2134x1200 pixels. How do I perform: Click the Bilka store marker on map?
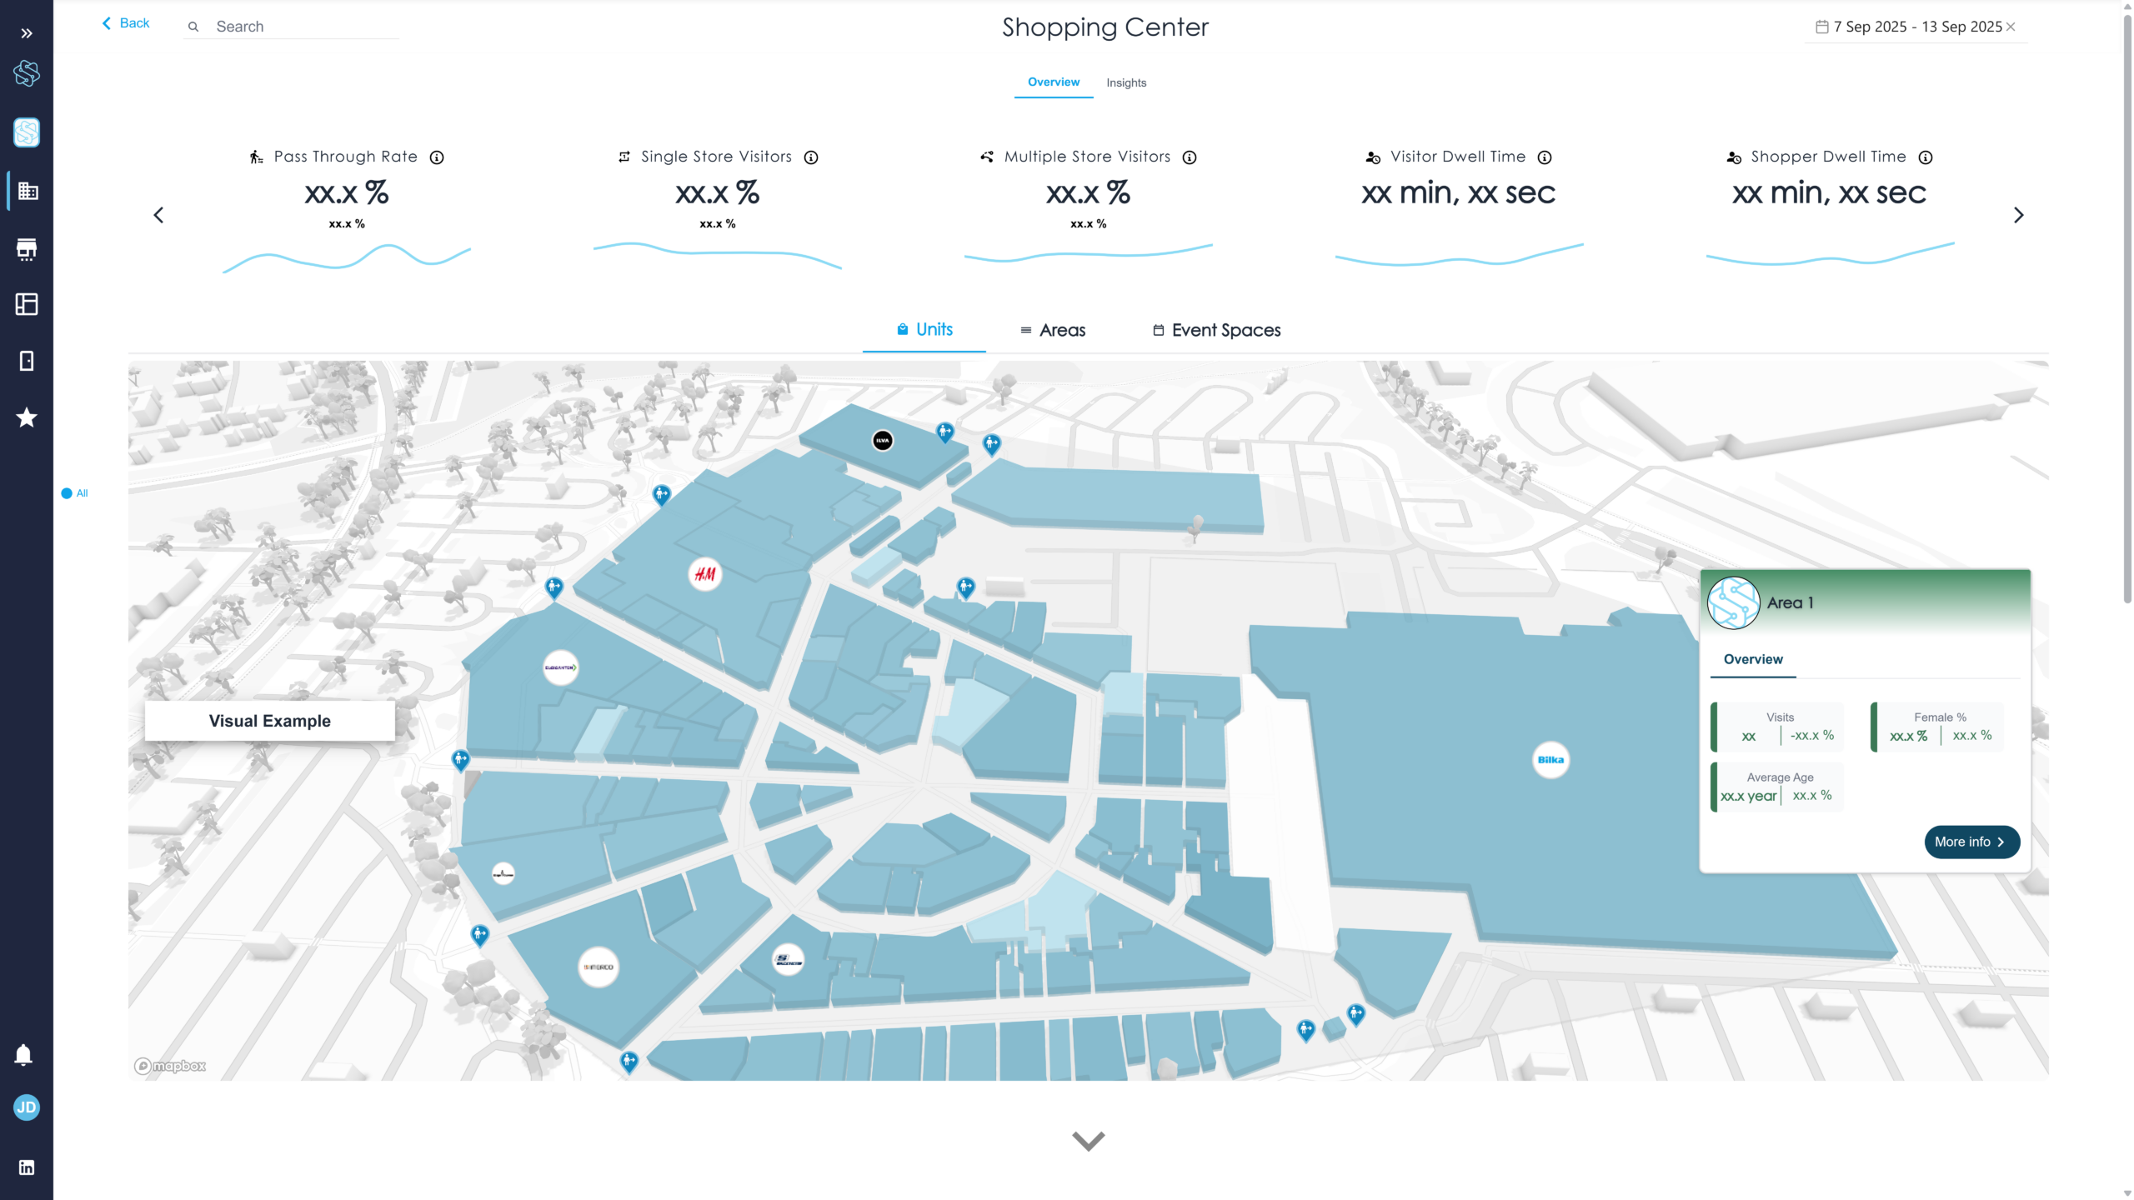(x=1550, y=760)
